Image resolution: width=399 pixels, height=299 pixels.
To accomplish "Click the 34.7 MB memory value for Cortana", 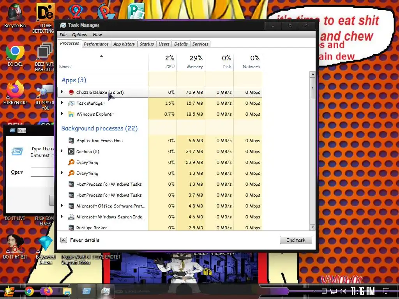I will (x=194, y=151).
